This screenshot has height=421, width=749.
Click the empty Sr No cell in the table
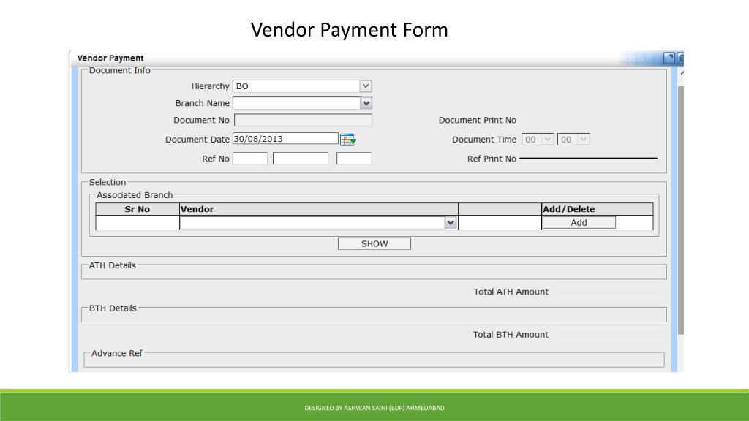click(x=137, y=223)
